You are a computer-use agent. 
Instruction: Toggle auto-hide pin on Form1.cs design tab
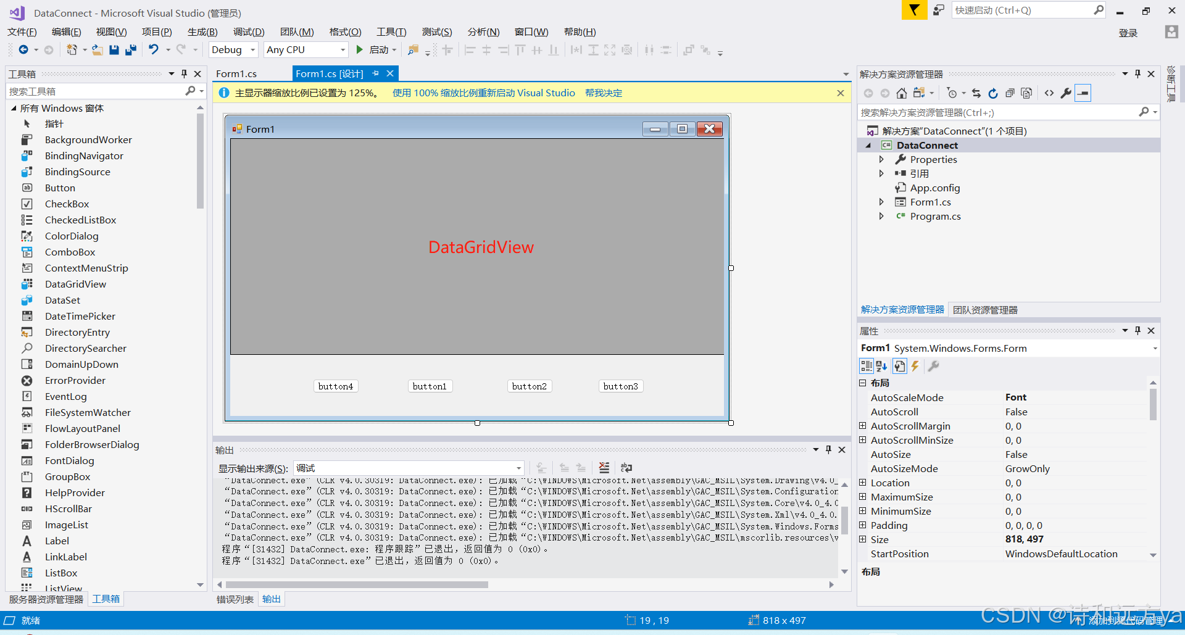point(375,73)
